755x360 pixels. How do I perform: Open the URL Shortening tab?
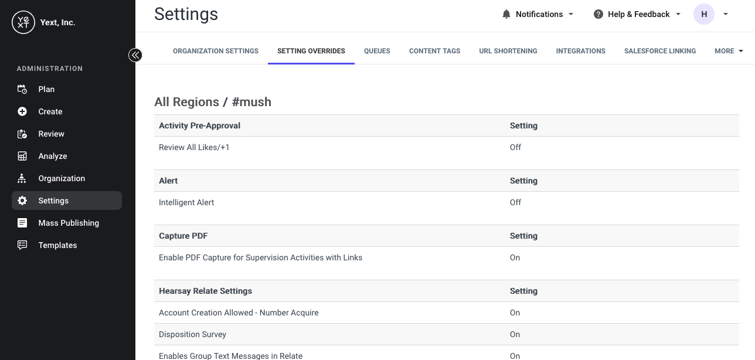(x=508, y=51)
